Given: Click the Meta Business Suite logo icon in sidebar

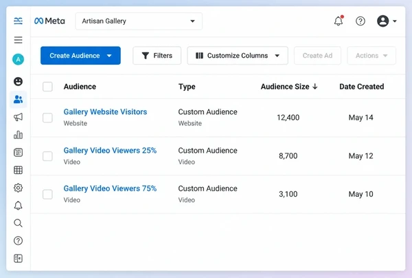Looking at the screenshot, I should pyautogui.click(x=18, y=21).
